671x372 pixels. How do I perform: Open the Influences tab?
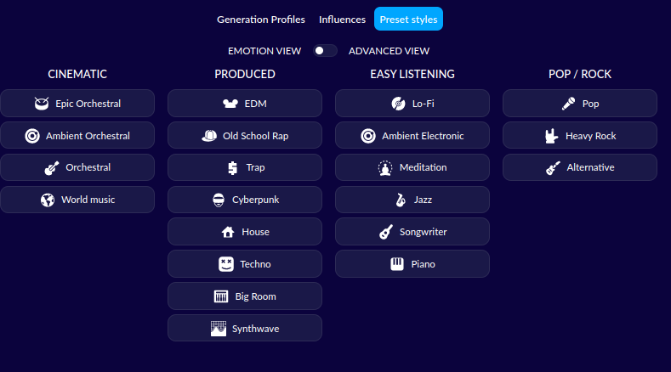(343, 20)
